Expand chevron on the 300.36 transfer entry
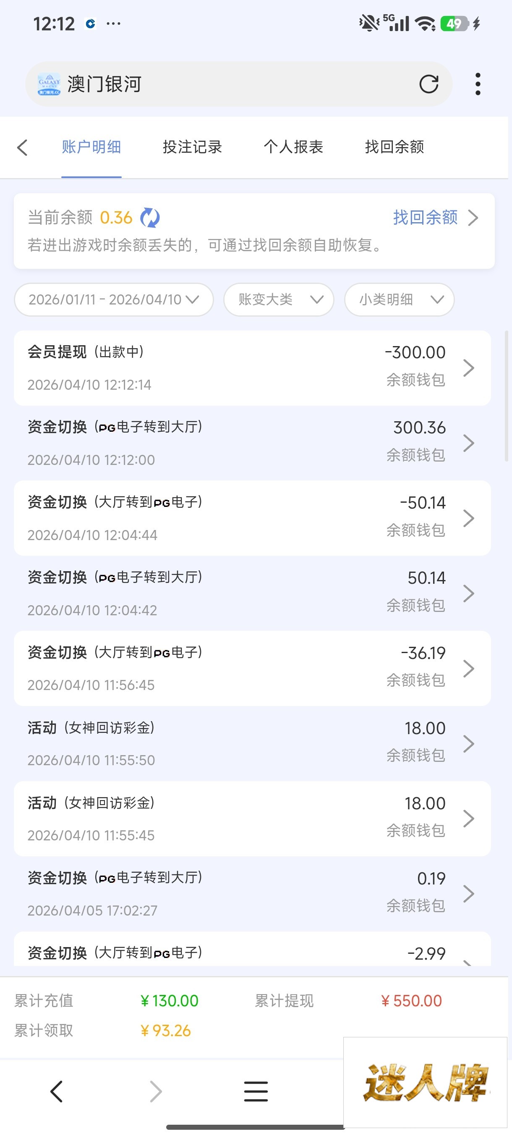512x1139 pixels. pos(469,443)
